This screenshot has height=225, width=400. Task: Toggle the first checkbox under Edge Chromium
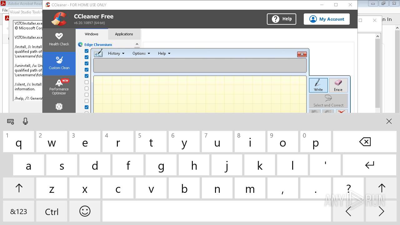[x=87, y=51]
